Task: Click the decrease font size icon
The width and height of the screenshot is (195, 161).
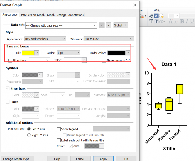Action: tap(176, 22)
